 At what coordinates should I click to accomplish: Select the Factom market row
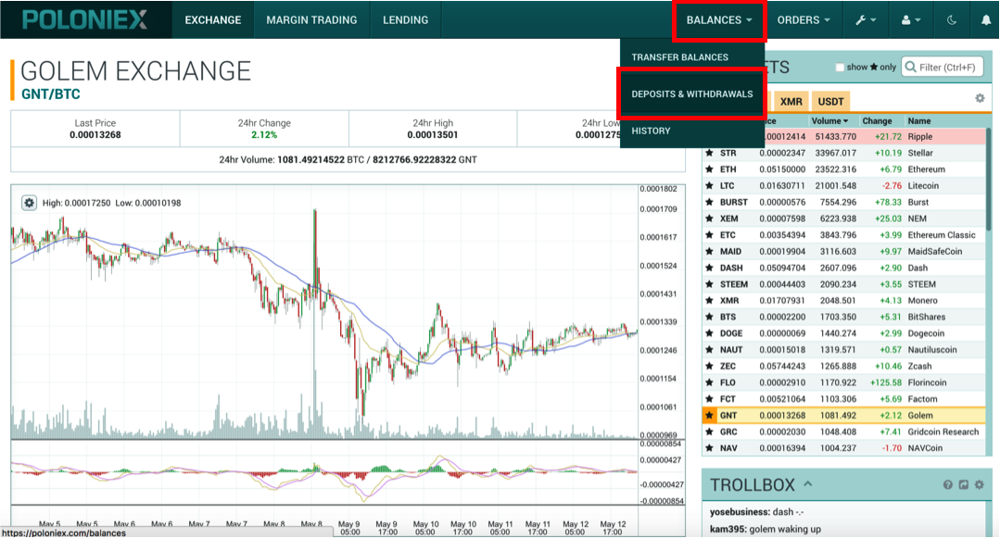coord(843,399)
